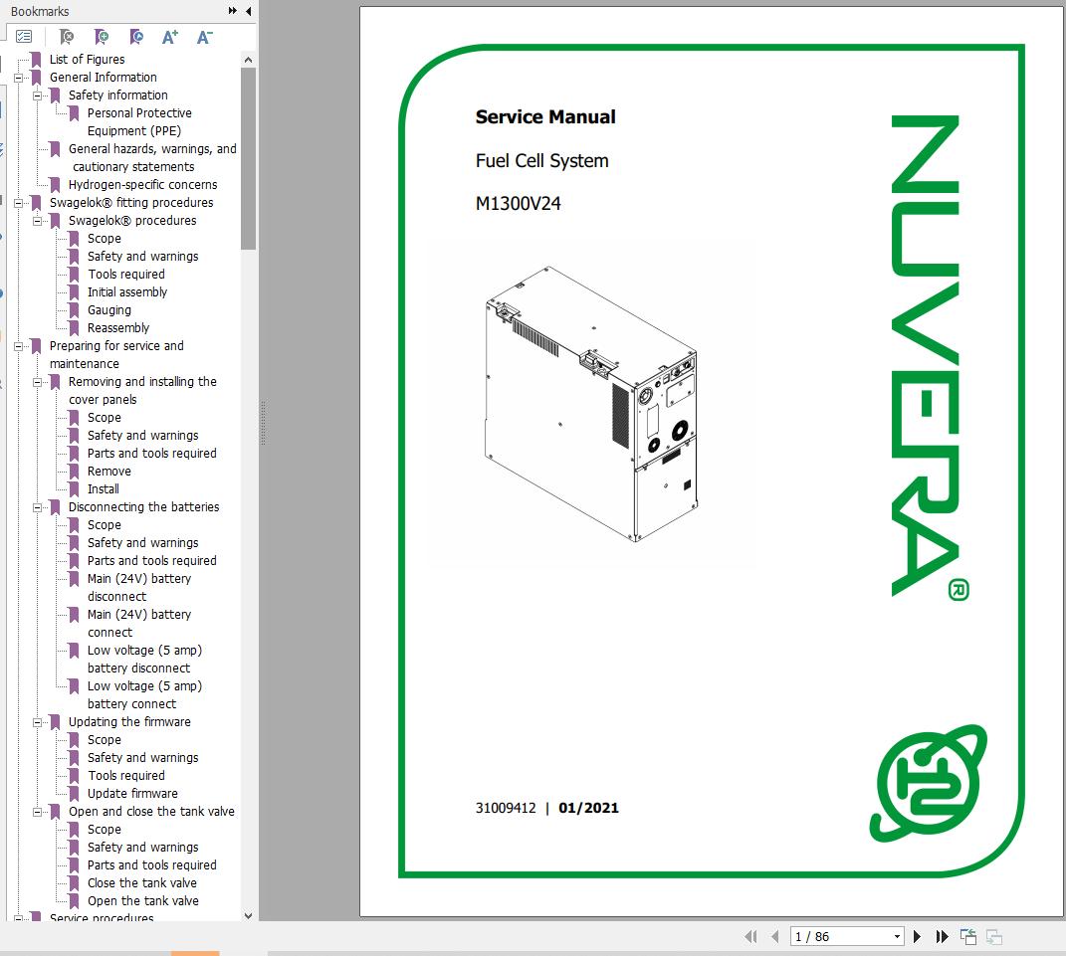Viewport: 1066px width, 956px height.
Task: Click the fuel cell system illustration
Action: tap(591, 404)
